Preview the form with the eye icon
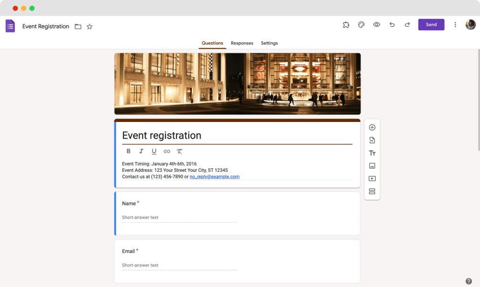 376,24
